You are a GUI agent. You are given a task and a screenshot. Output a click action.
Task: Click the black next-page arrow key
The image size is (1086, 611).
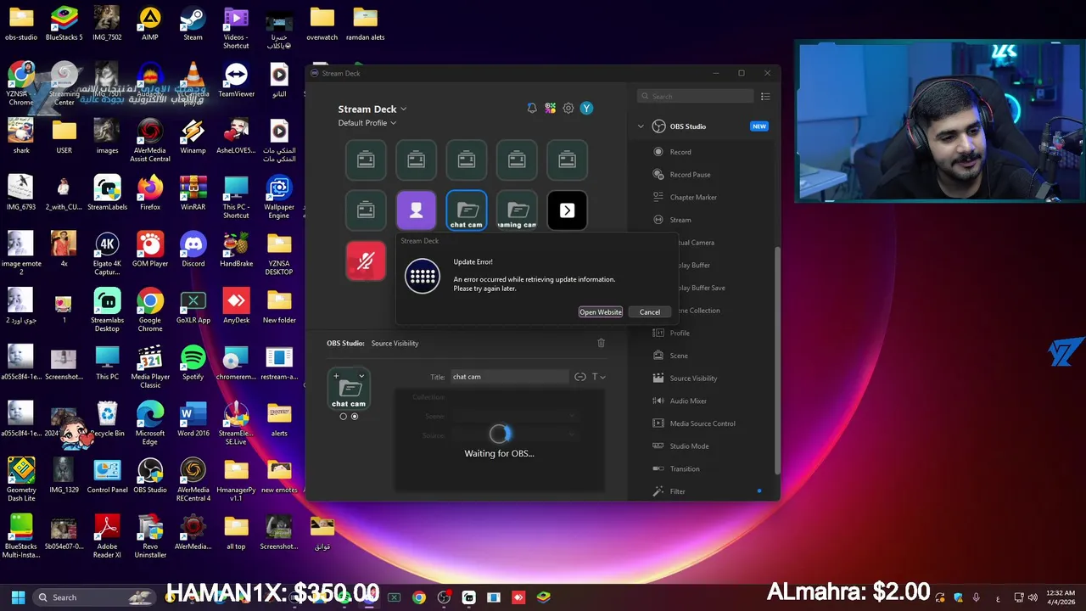coord(567,210)
